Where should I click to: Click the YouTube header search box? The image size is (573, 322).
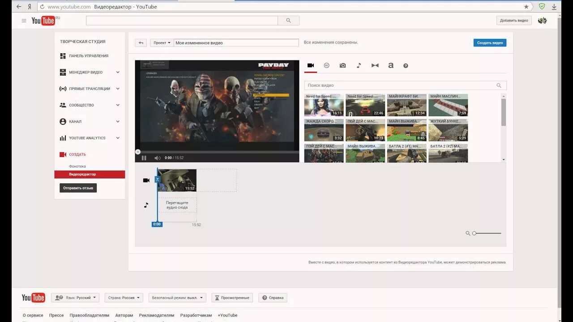182,21
